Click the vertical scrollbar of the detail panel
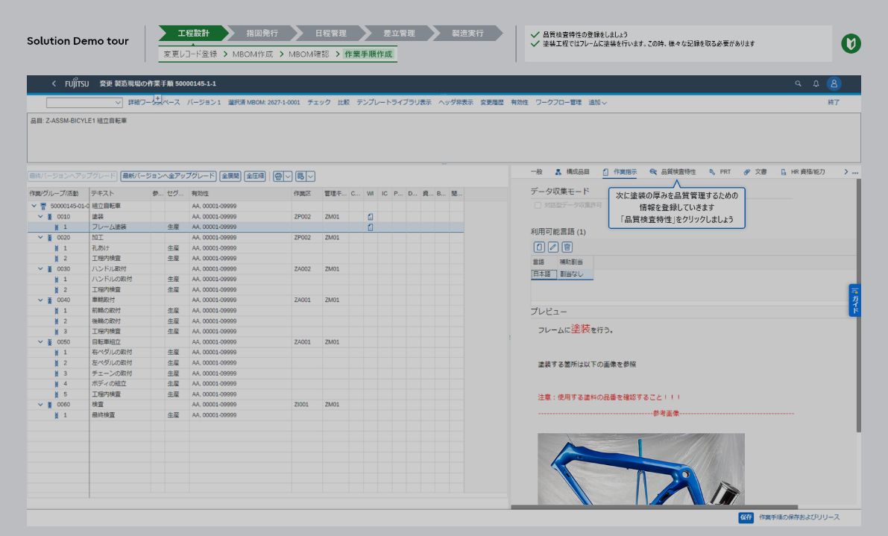Screen dimensions: 888x536 point(859,306)
